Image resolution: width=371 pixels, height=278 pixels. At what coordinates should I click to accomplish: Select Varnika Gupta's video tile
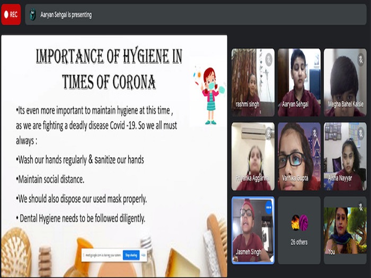click(x=299, y=156)
